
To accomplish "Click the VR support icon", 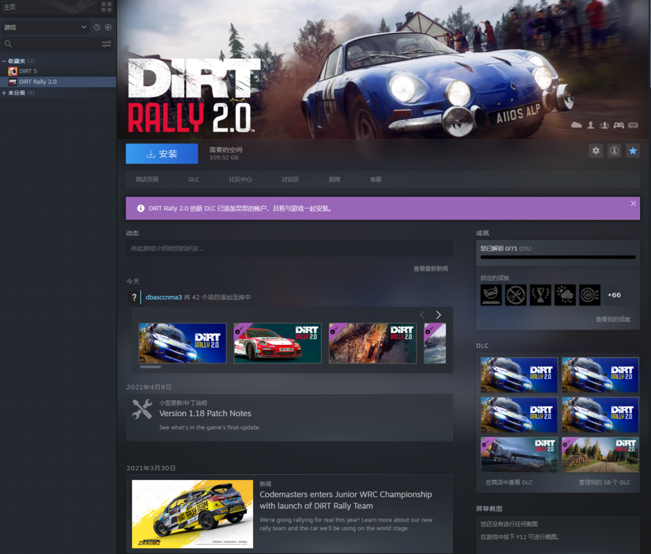I will (x=633, y=125).
